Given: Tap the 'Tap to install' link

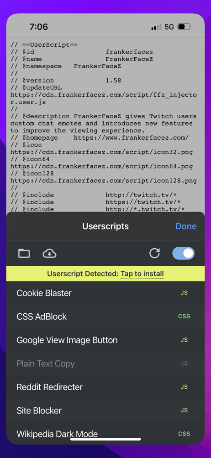Looking at the screenshot, I should click(142, 274).
